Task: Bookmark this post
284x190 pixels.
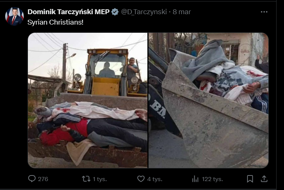Action: (x=250, y=179)
